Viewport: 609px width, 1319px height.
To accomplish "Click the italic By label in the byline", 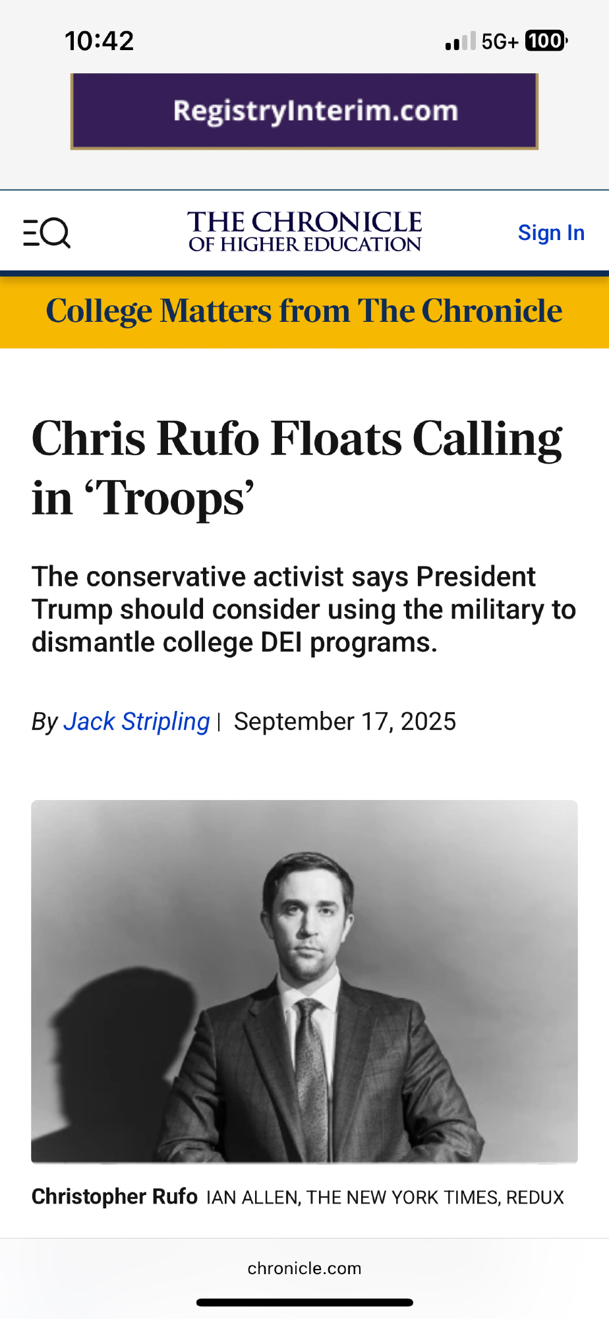I will click(x=45, y=721).
